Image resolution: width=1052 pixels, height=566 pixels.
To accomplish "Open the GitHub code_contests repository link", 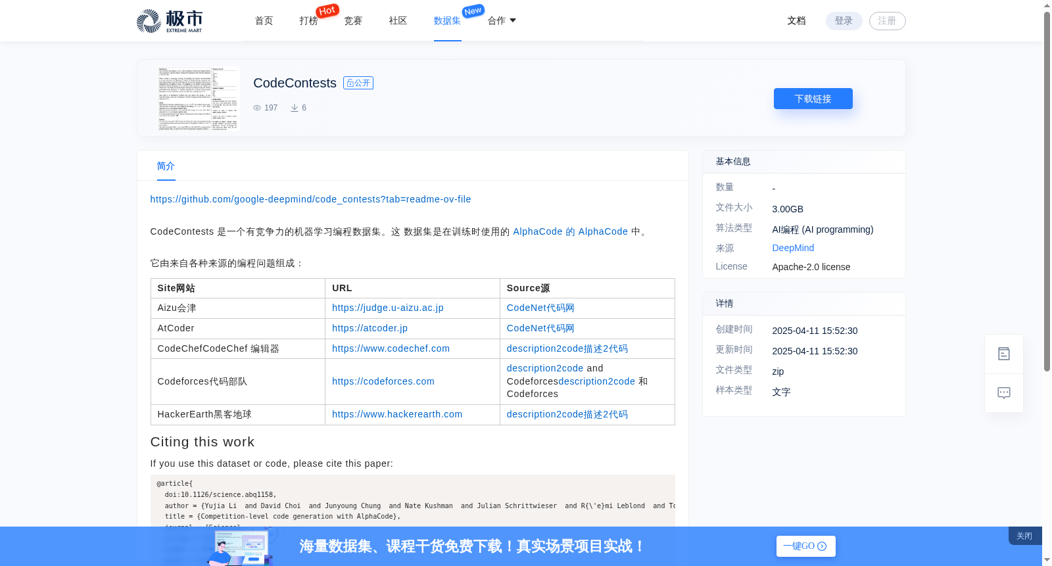I will click(310, 199).
